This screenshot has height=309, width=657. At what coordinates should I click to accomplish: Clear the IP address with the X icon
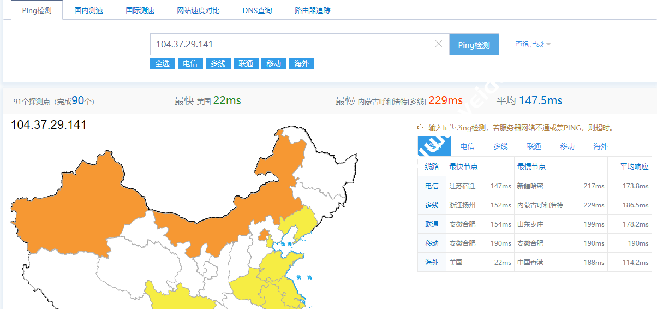tap(438, 44)
